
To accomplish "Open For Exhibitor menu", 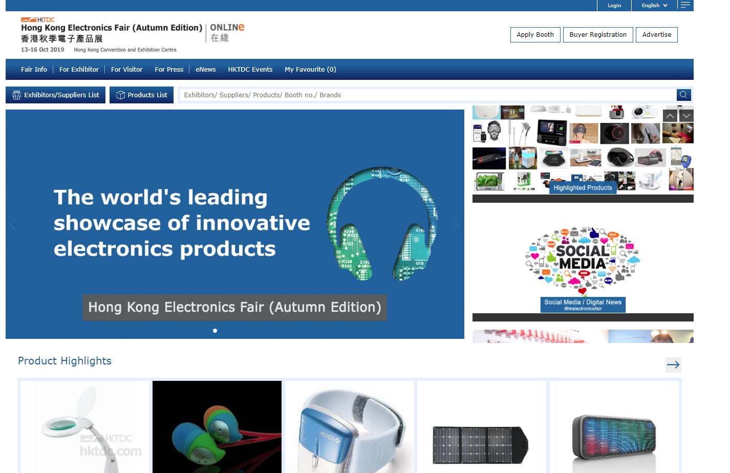I will pos(79,70).
